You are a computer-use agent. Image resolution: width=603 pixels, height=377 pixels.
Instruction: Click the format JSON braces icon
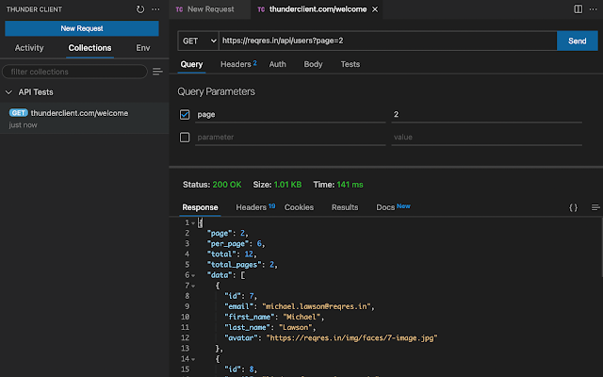coord(574,207)
